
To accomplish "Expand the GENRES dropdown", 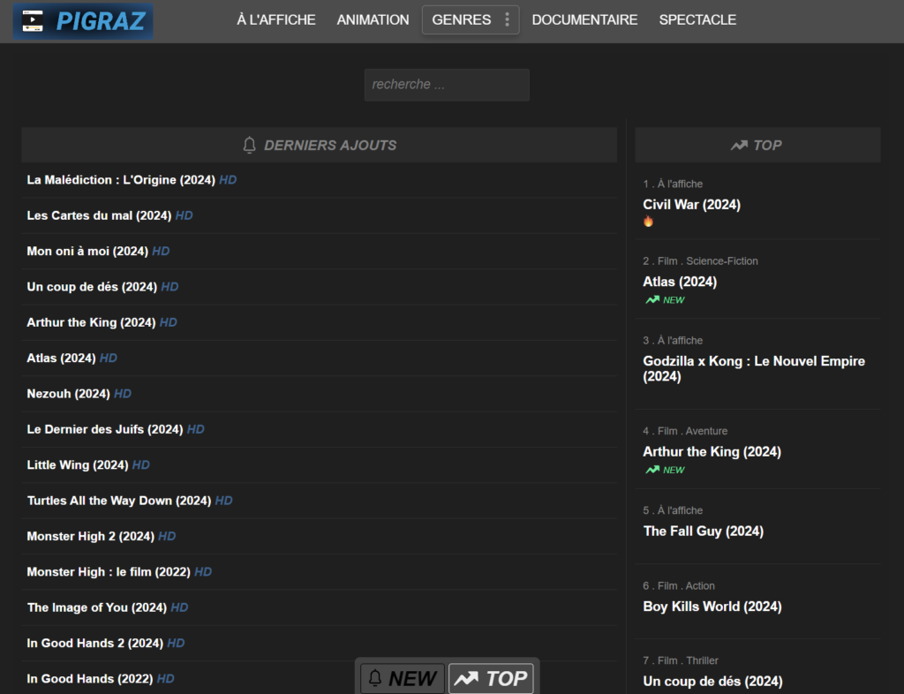I will click(471, 19).
